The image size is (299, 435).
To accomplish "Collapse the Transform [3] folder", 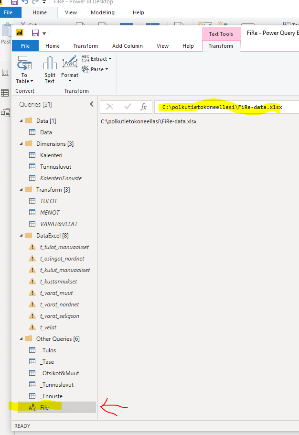I will click(x=21, y=189).
